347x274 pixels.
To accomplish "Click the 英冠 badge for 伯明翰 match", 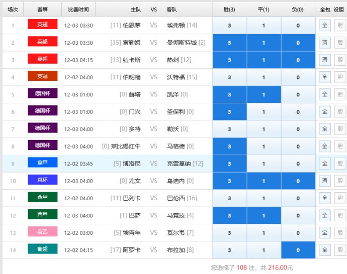I will pos(43,76).
